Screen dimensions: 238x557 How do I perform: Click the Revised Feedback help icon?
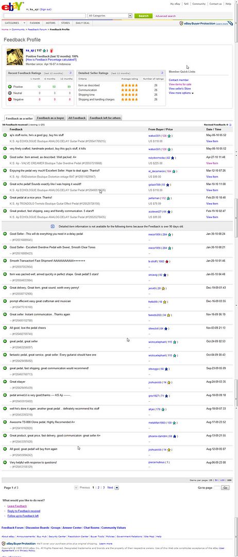pos(230,125)
